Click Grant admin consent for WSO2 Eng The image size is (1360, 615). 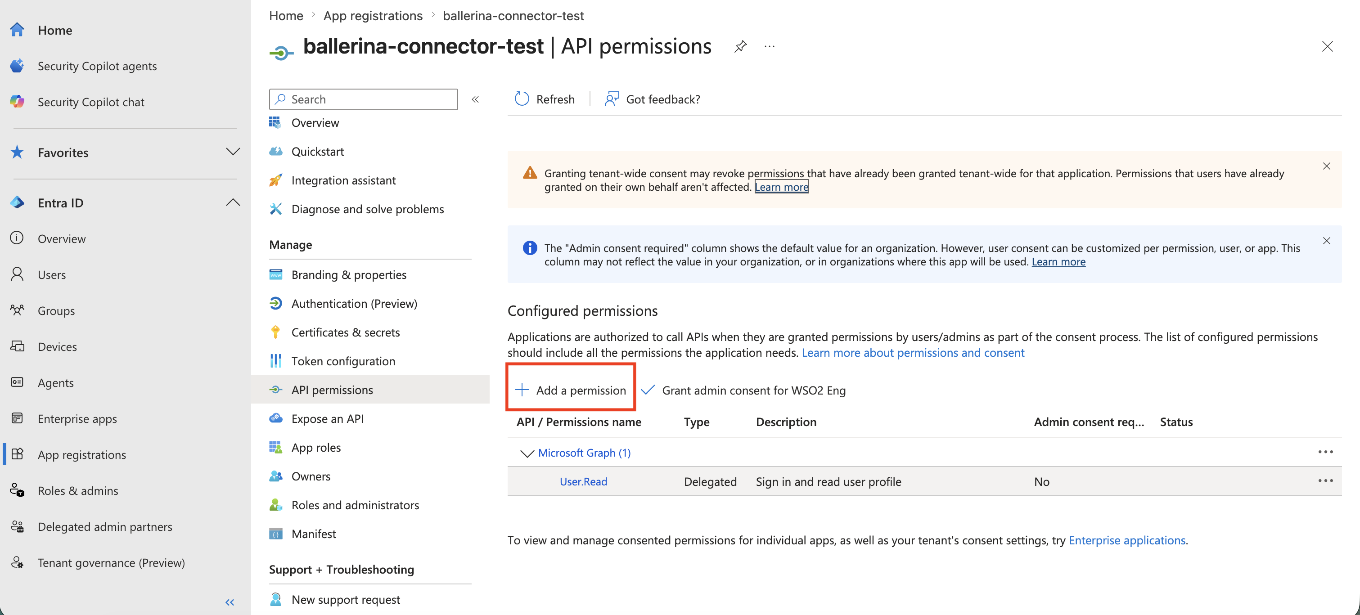(743, 390)
